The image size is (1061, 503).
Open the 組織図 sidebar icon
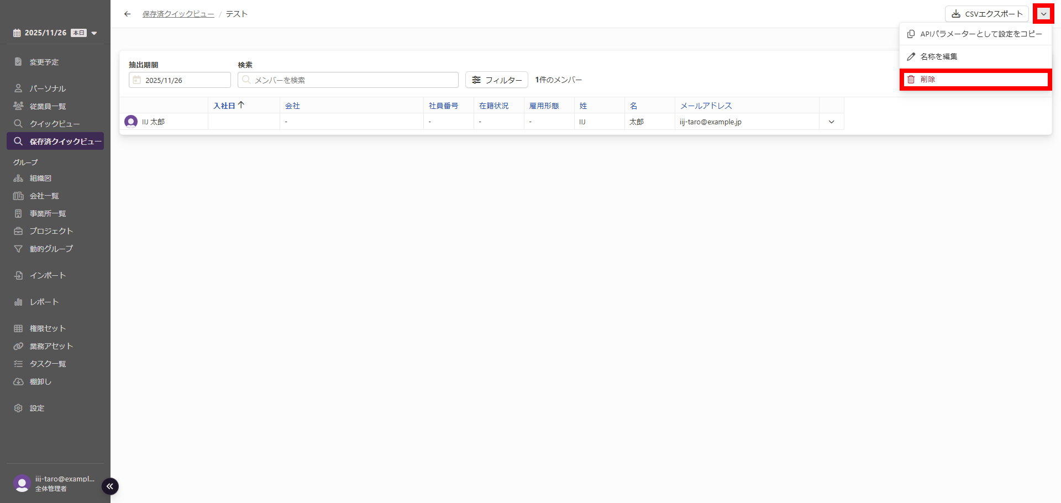coord(18,179)
